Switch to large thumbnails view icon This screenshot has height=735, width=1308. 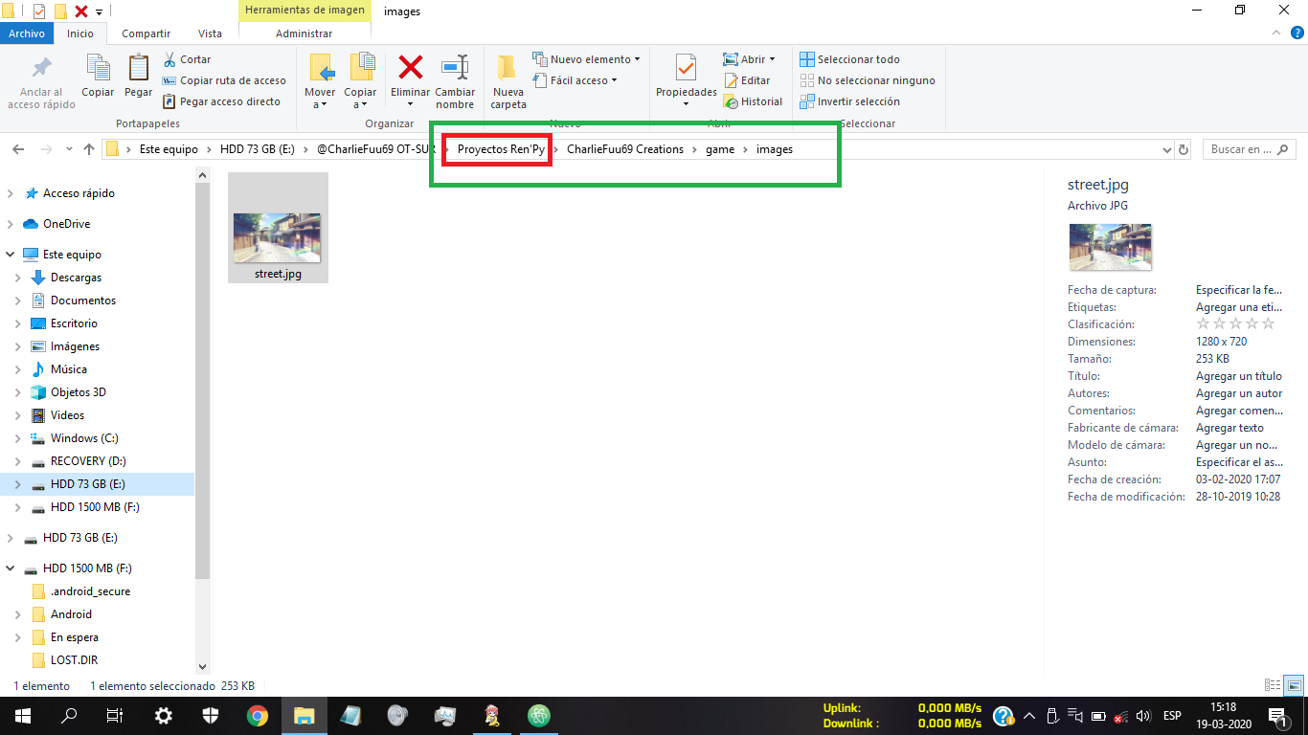[1294, 685]
